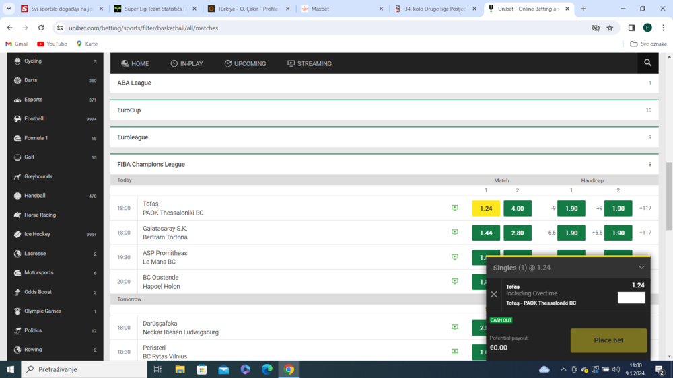
Task: Click the search magnifier icon
Action: 647,63
